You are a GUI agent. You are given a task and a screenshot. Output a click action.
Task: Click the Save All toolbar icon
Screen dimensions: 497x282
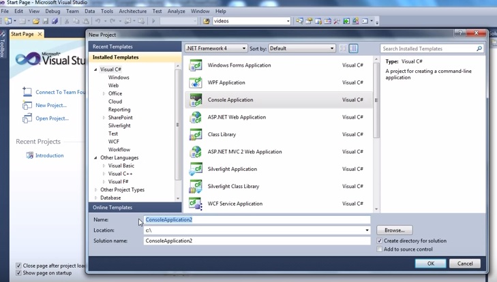click(x=55, y=21)
